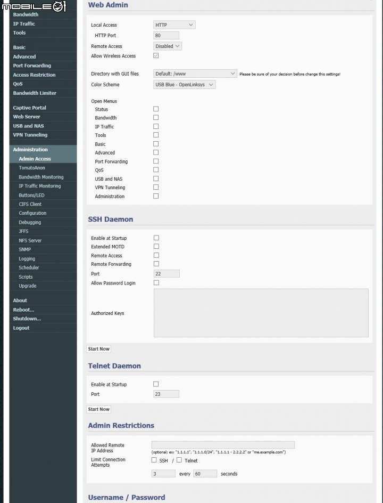The image size is (383, 503).
Task: Enable Telnet Daemon at Startup checkbox
Action: click(156, 384)
